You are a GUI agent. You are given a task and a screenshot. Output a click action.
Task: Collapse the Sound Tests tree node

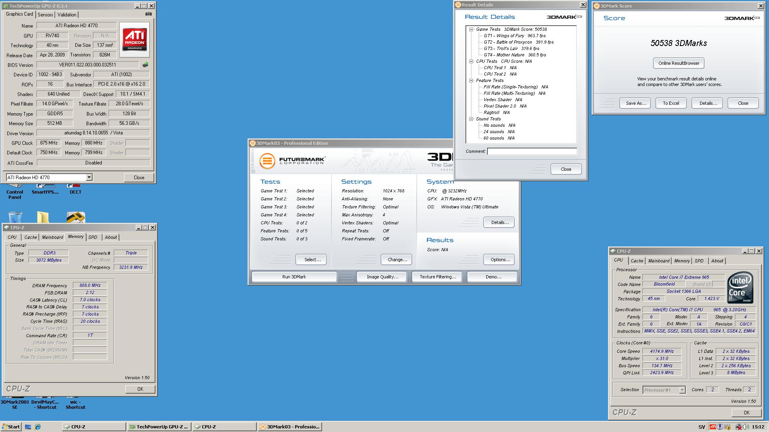click(x=471, y=119)
